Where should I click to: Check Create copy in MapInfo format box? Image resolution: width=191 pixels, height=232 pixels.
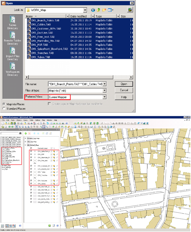coord(49,104)
